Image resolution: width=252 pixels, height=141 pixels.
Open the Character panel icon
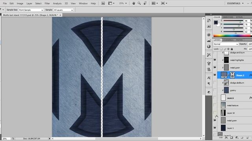pyautogui.click(x=209, y=78)
